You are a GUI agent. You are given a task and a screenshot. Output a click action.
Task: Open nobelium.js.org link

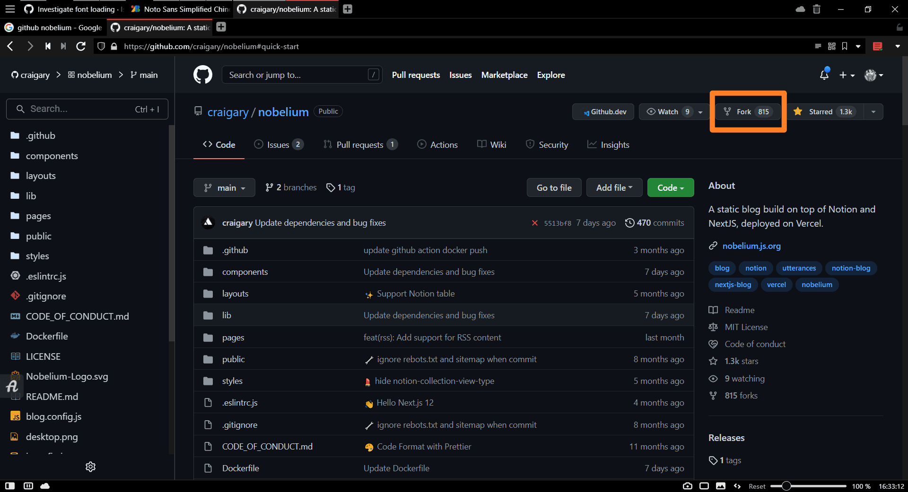(x=751, y=246)
